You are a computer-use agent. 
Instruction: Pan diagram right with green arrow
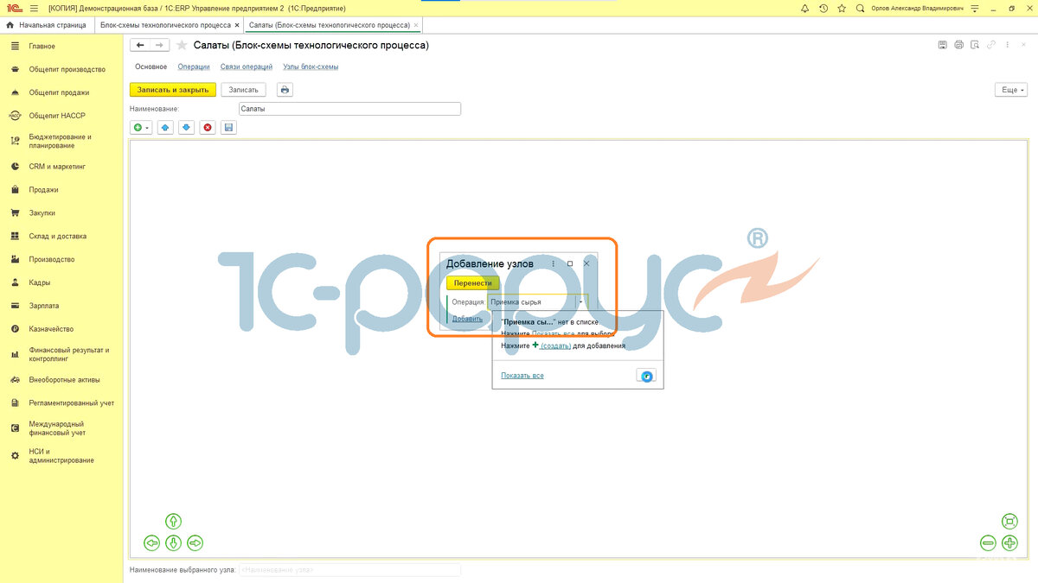195,543
